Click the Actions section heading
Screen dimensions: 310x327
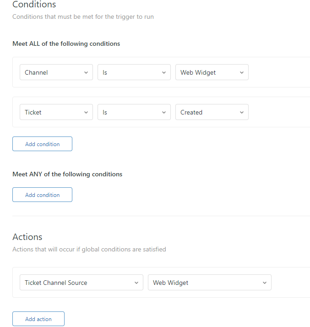click(x=27, y=237)
